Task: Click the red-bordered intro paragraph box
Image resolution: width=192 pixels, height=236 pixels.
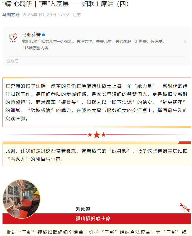Action: 97,102
